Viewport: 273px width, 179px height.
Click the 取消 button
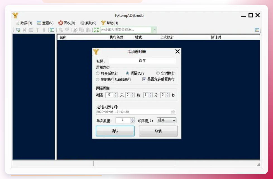[x=158, y=131]
